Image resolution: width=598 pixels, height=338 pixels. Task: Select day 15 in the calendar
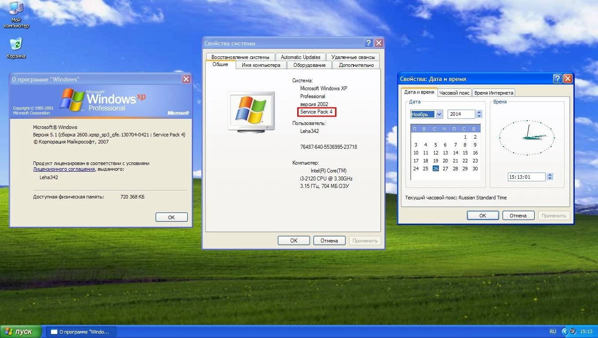pos(465,153)
